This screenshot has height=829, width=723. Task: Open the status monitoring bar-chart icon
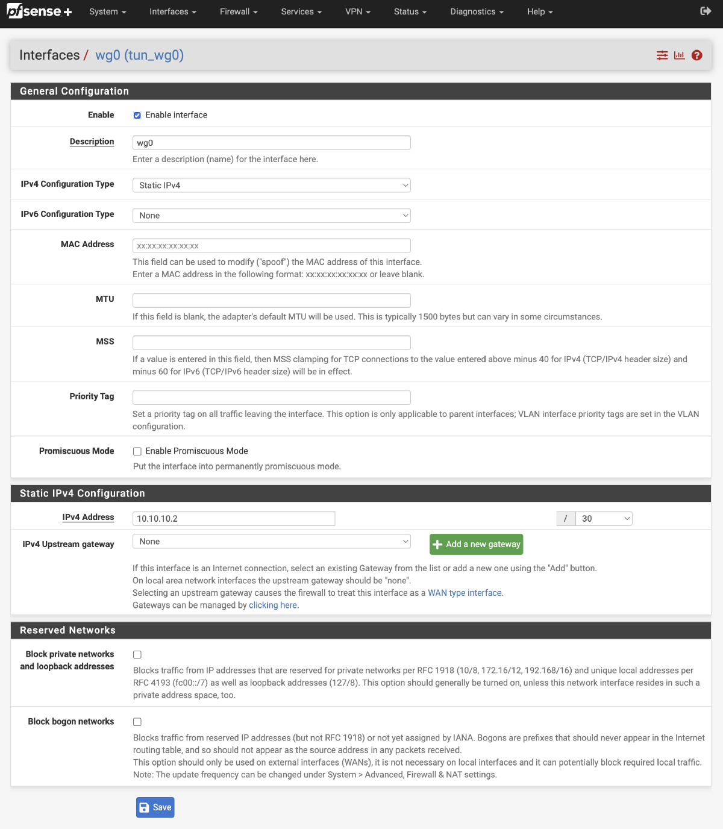click(x=679, y=55)
